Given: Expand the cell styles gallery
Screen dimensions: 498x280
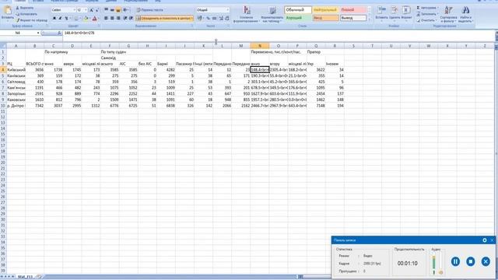Looking at the screenshot, I should point(369,19).
